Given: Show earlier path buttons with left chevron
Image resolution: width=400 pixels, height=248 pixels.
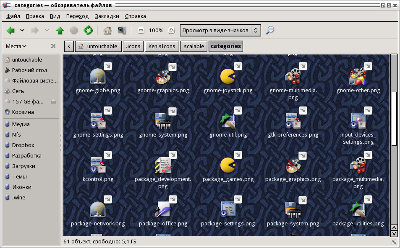Looking at the screenshot, I should tap(69, 46).
